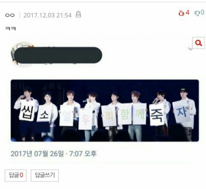
Task: Open the 답글 0 replies button
Action: [15, 175]
